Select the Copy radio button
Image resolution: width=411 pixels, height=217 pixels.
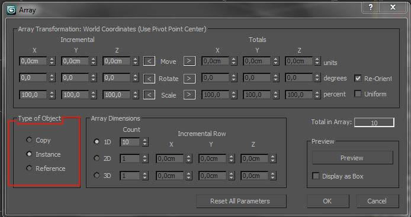29,140
